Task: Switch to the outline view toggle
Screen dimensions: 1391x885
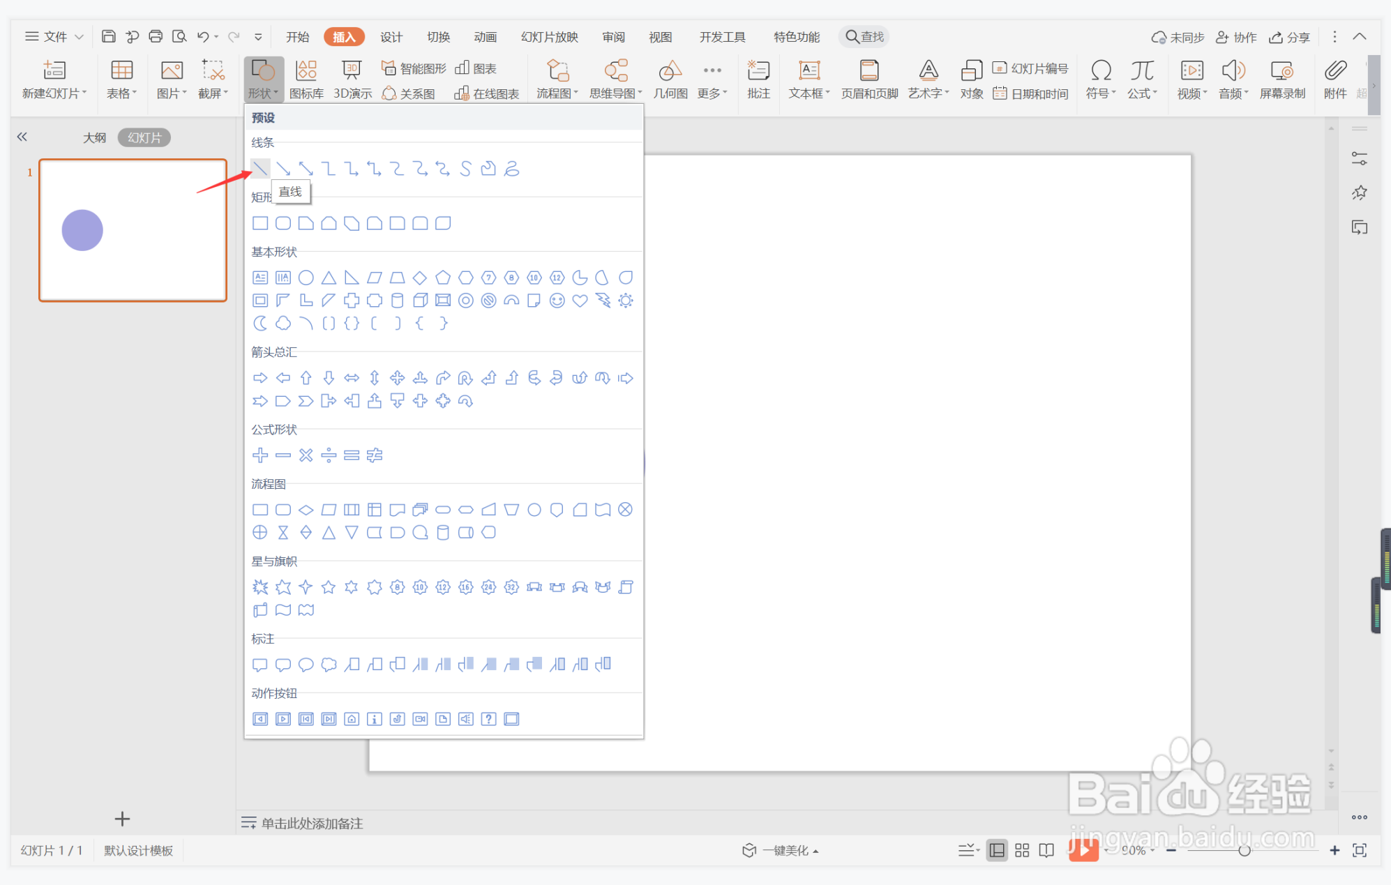Action: [x=94, y=137]
